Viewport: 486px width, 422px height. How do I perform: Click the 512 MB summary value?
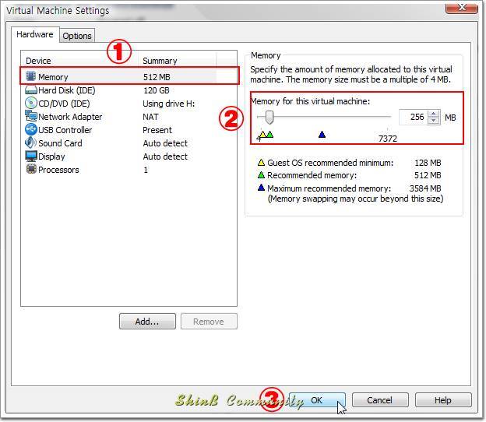(157, 77)
